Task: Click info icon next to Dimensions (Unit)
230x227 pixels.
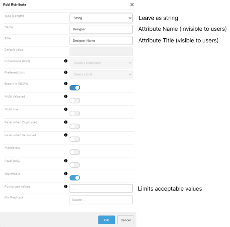Action: [66, 61]
